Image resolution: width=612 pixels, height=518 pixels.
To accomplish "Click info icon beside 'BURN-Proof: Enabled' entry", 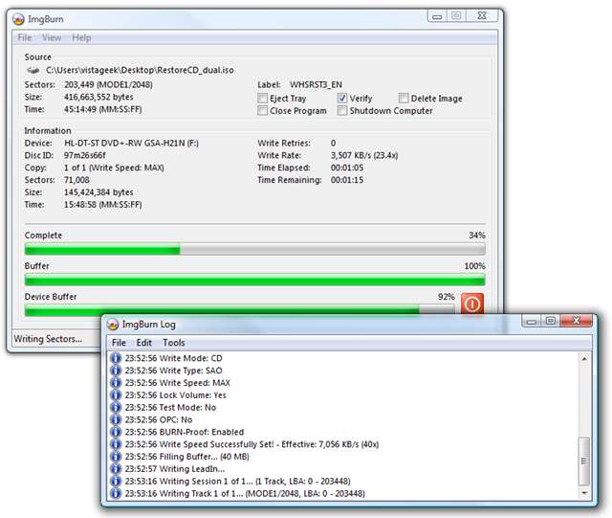I will click(116, 432).
